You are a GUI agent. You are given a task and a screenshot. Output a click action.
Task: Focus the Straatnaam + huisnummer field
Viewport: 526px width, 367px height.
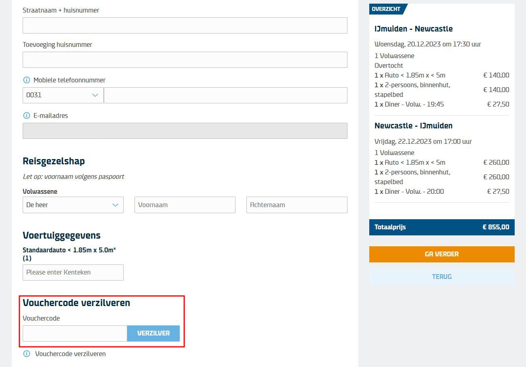point(185,25)
